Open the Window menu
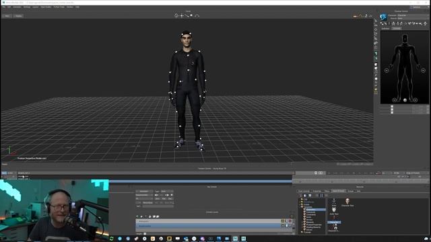431x242 pixels. [70, 7]
